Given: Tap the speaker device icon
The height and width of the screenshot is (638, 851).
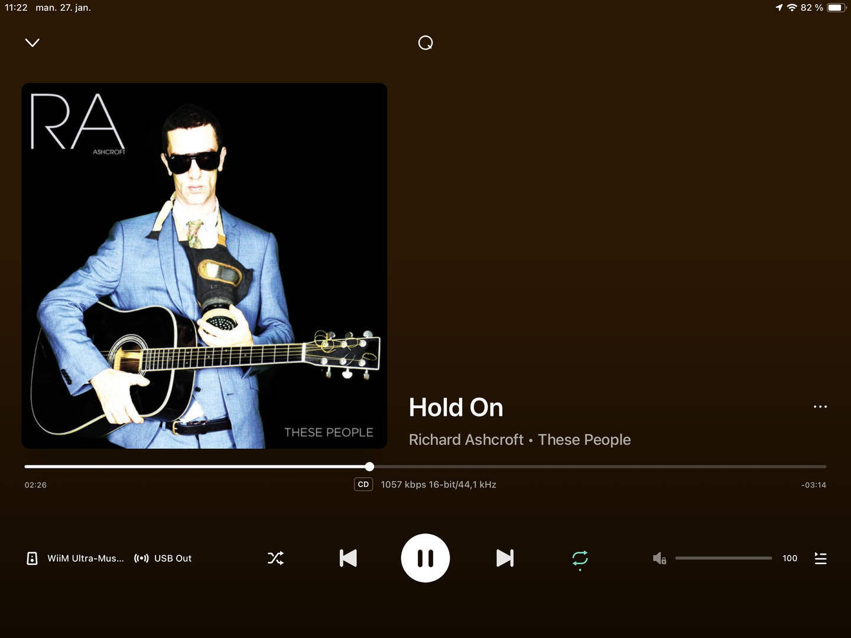Looking at the screenshot, I should click(x=33, y=558).
